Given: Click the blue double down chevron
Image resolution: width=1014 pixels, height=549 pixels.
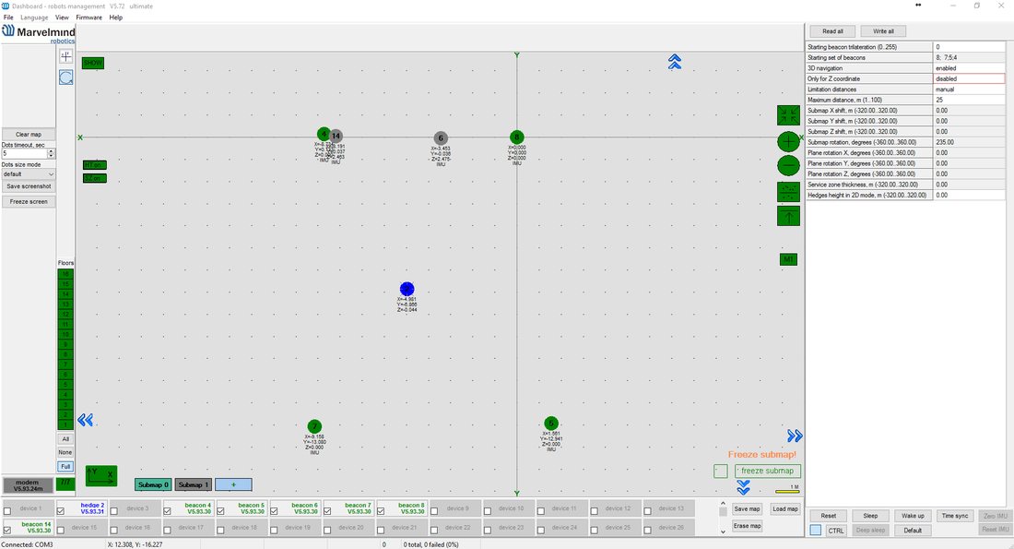Looking at the screenshot, I should coord(743,487).
